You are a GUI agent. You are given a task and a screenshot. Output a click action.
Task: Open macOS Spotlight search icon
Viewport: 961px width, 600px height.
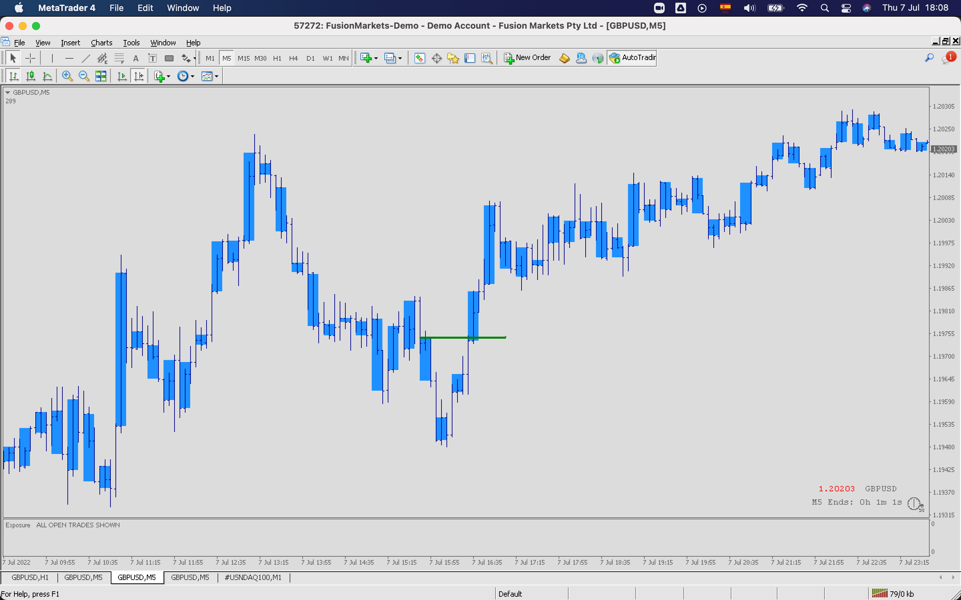click(x=825, y=8)
